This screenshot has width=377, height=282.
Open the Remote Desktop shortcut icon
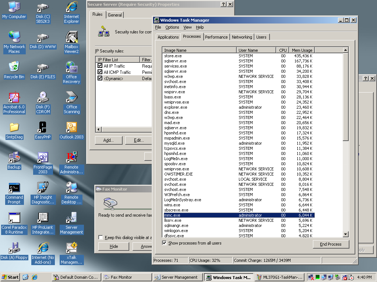(x=71, y=193)
